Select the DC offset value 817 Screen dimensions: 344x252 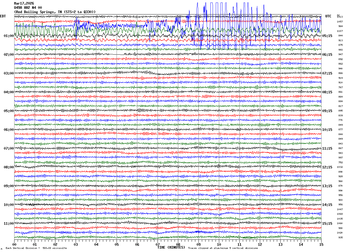[341, 106]
